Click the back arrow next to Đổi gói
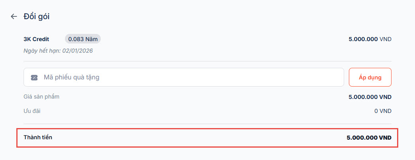415x160 pixels. tap(14, 16)
